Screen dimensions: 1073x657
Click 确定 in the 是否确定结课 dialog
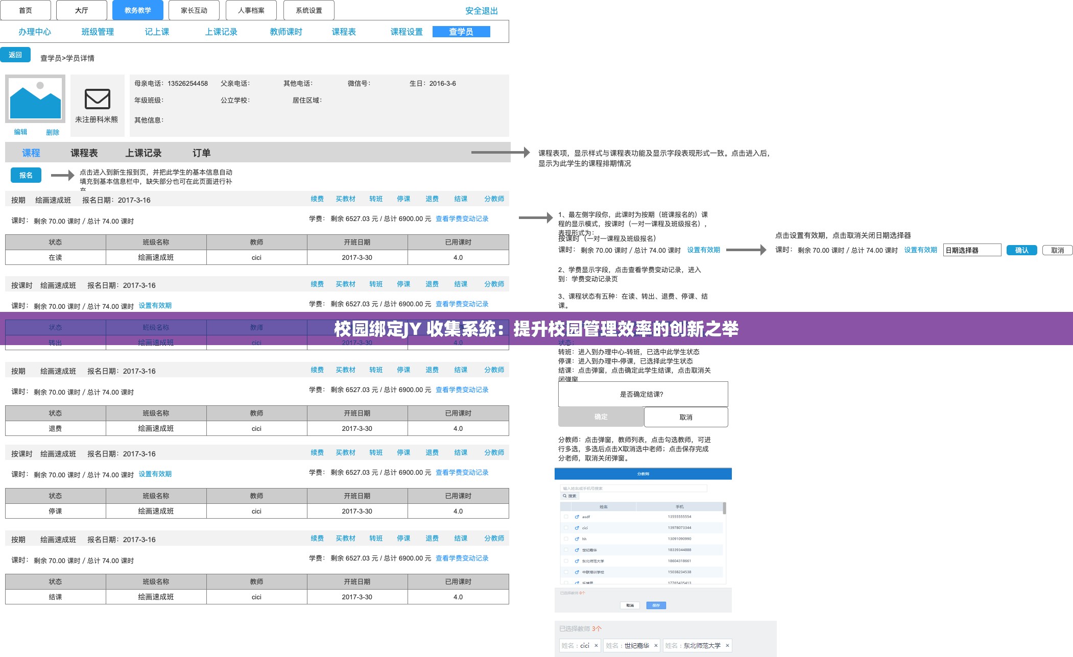pos(601,417)
